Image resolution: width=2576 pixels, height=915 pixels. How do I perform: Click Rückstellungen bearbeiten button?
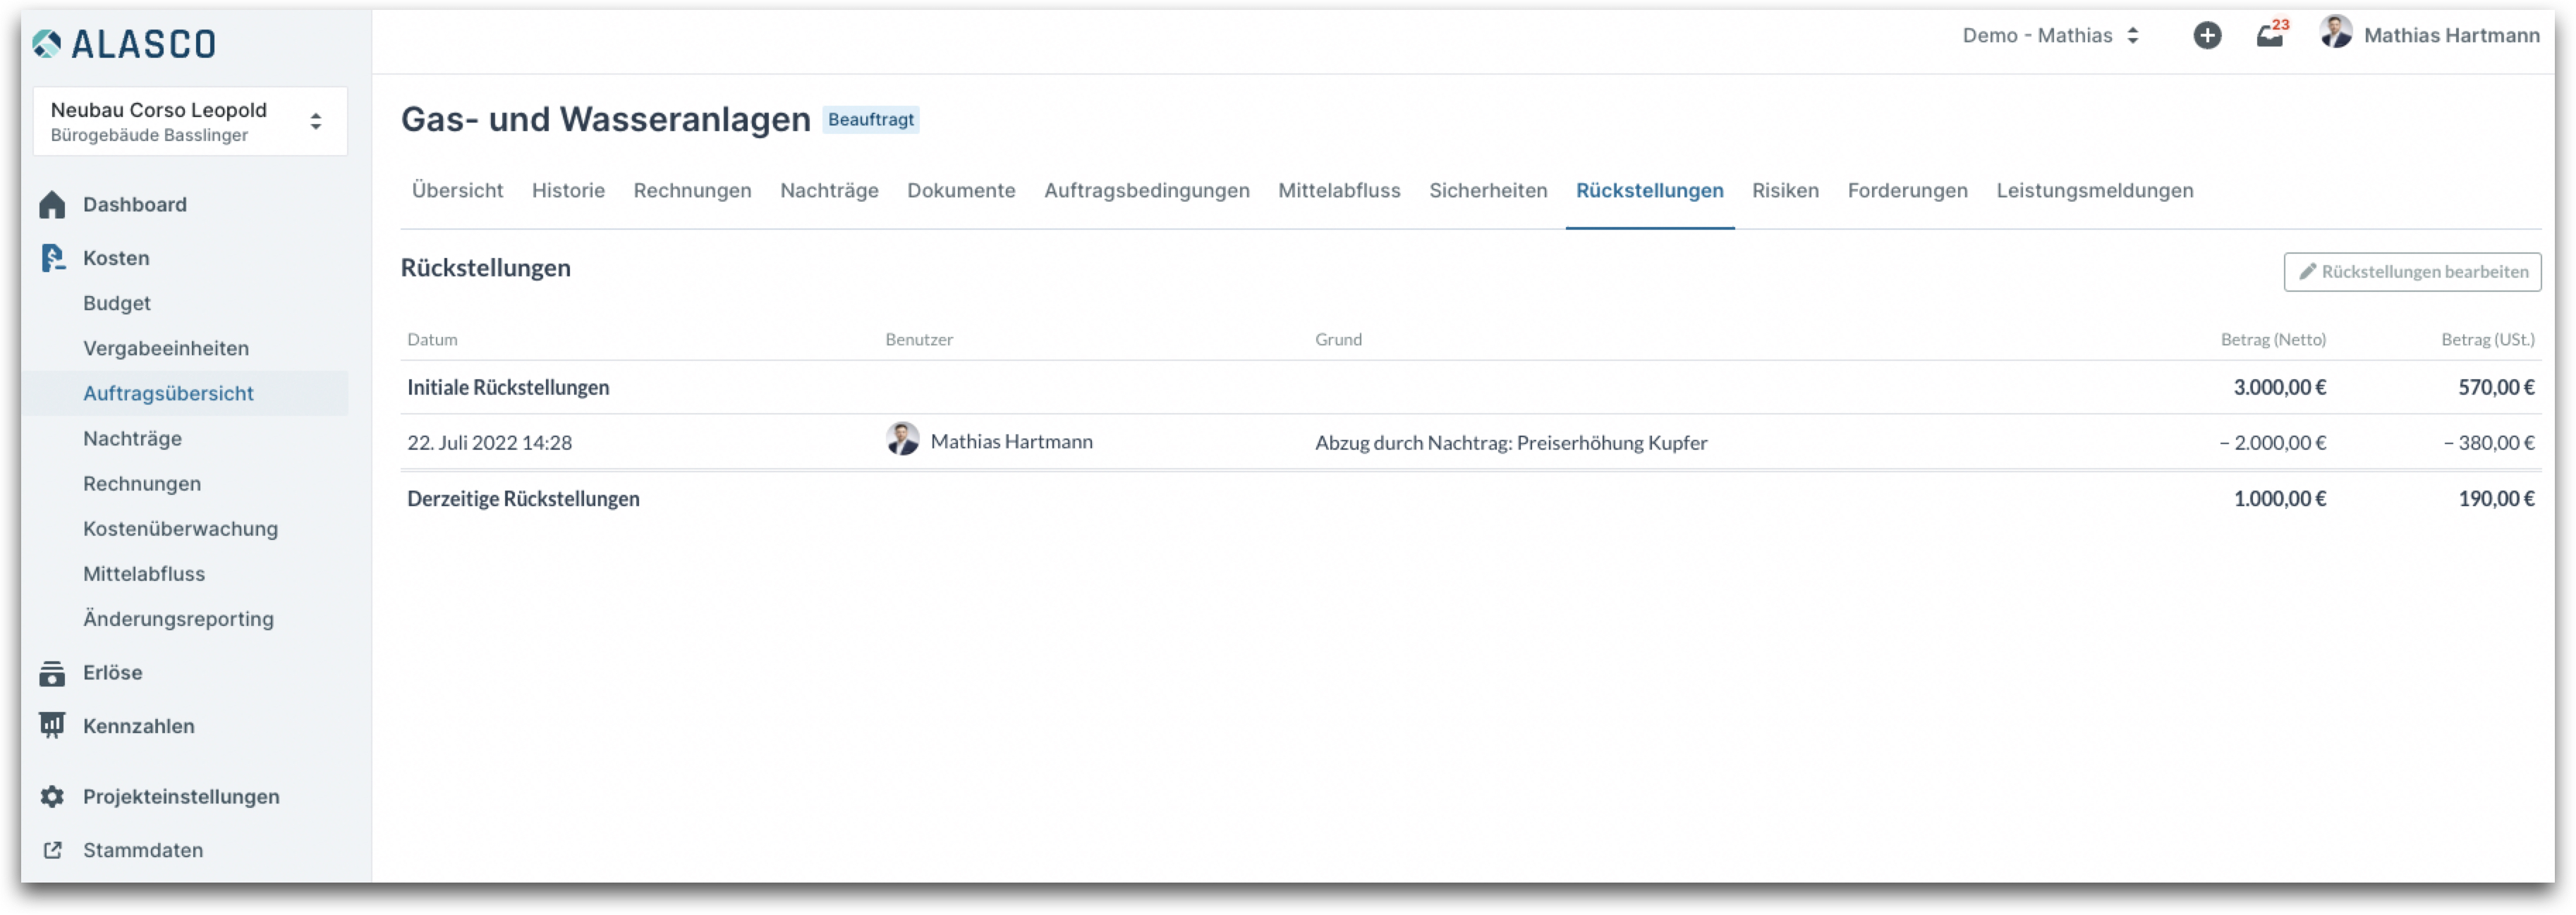(x=2412, y=271)
